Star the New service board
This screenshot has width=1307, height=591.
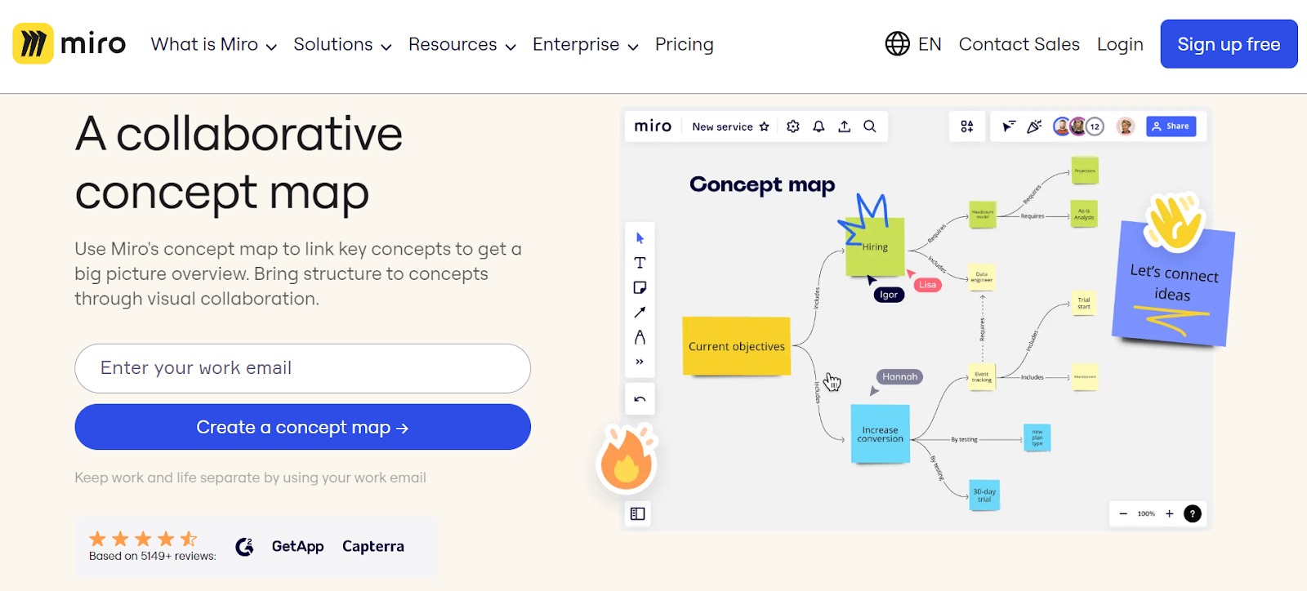[x=765, y=127]
